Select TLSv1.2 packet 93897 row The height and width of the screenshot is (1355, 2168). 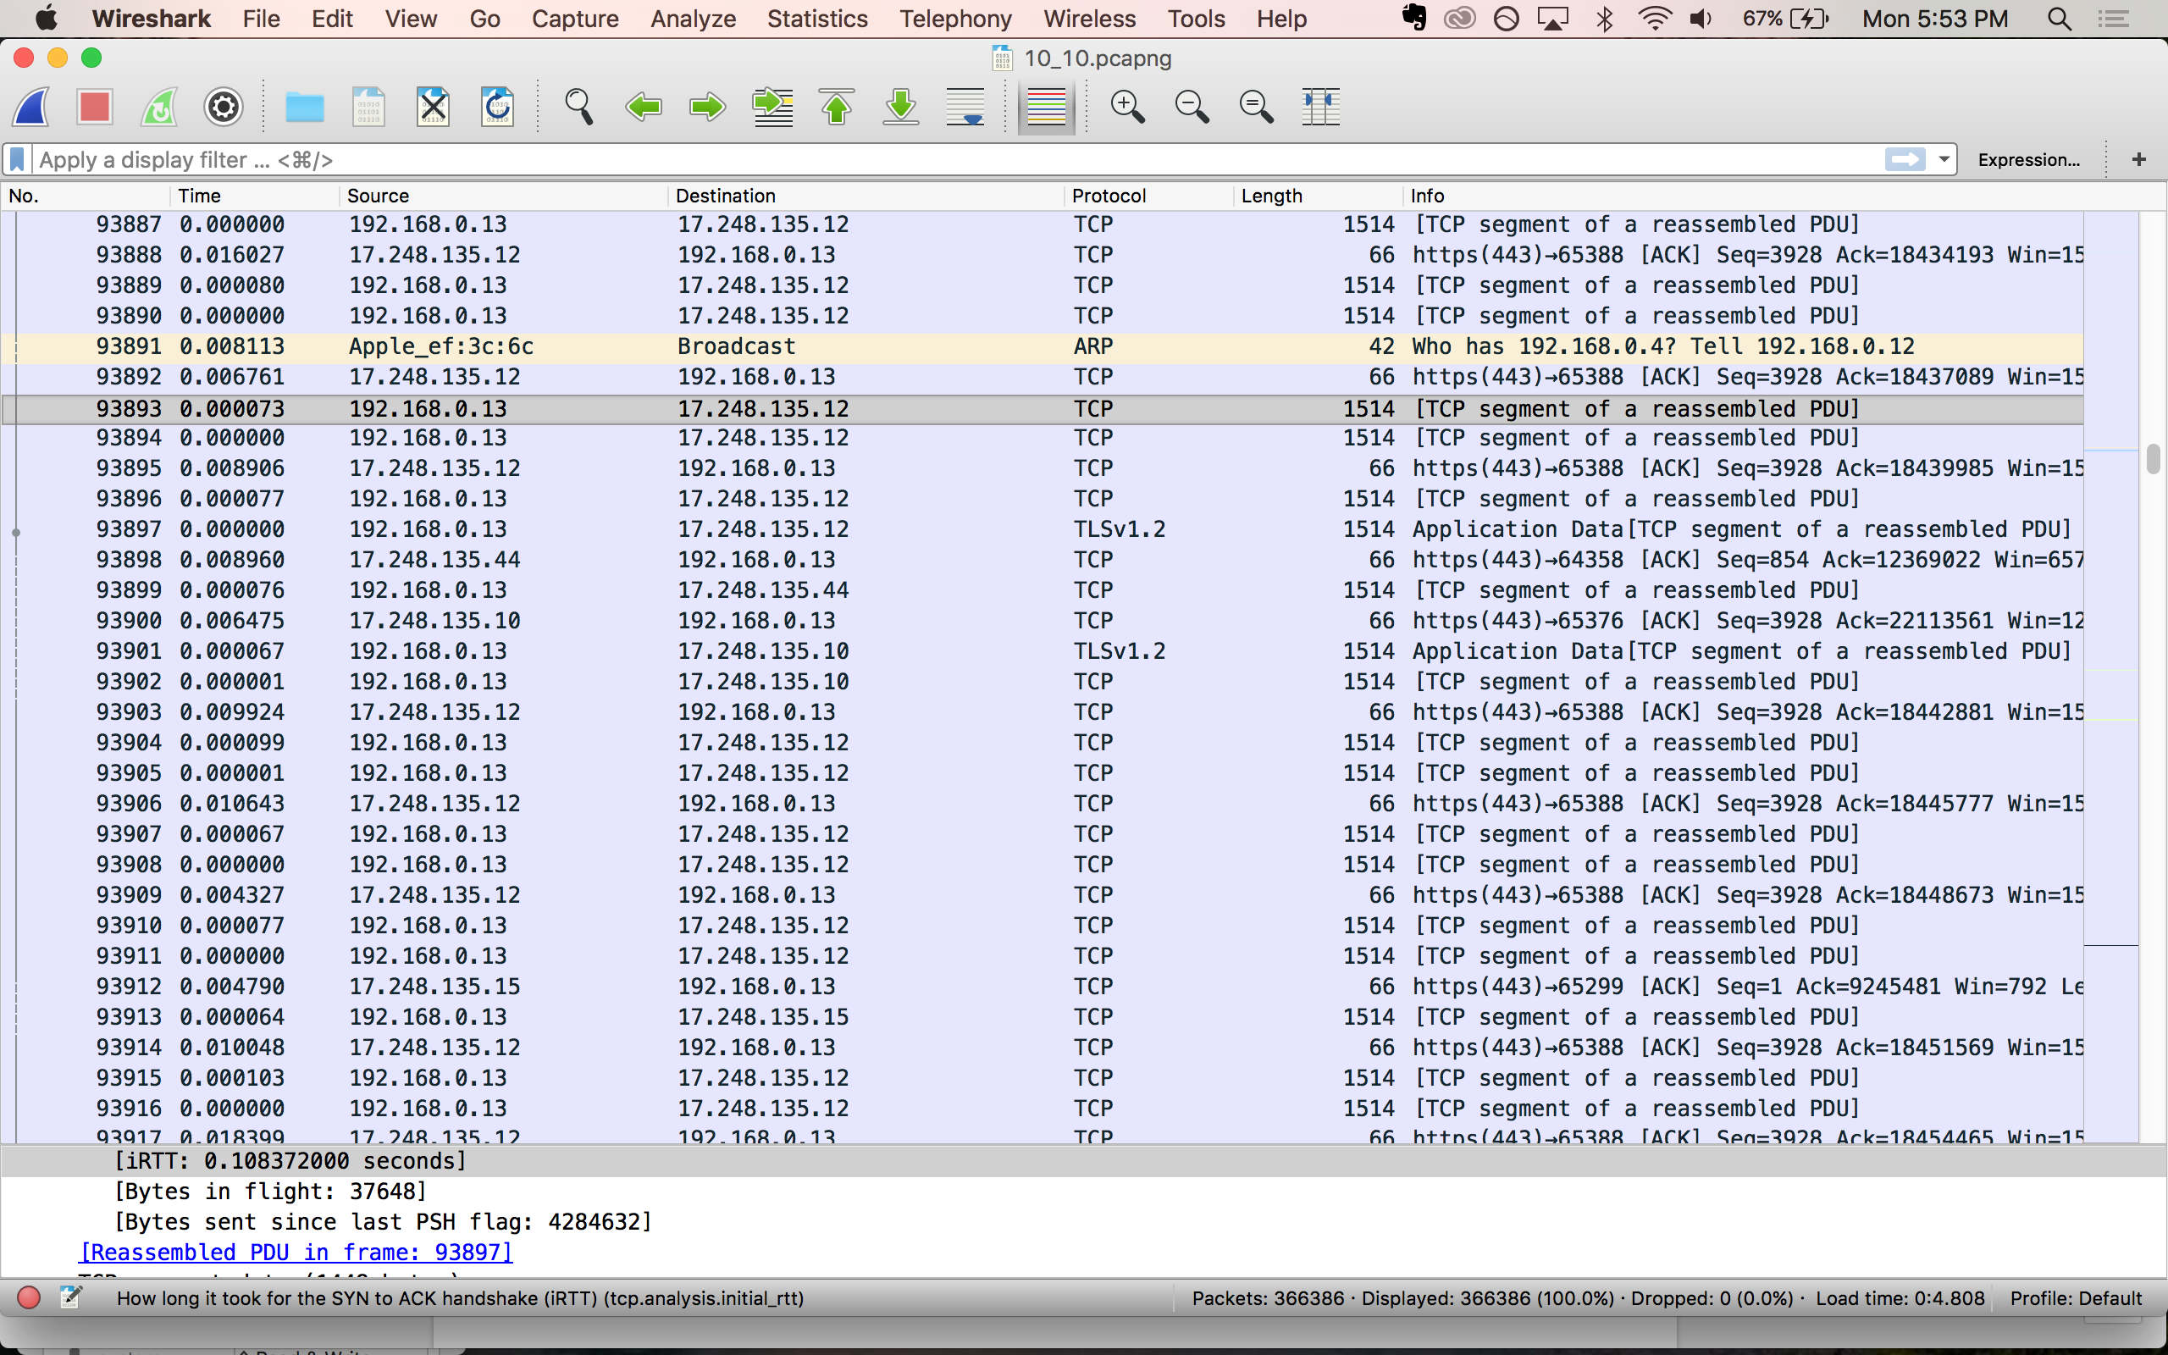click(1042, 529)
